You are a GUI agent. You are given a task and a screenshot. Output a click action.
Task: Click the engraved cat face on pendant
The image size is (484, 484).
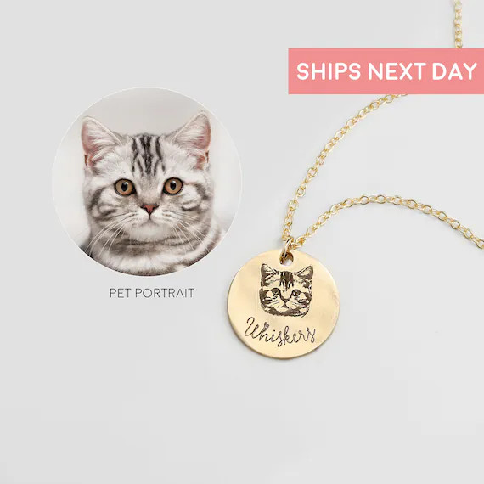pos(286,290)
